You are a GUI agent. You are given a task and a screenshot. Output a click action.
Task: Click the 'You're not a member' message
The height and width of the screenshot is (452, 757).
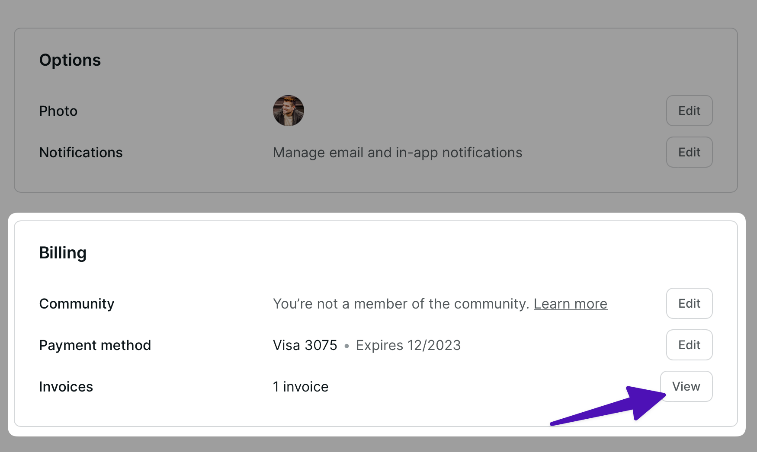click(x=401, y=304)
